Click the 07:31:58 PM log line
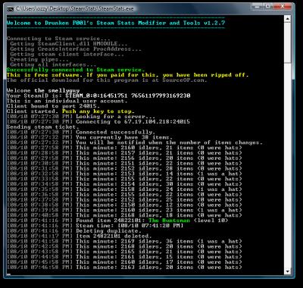The image size is (303, 288). 124,168
